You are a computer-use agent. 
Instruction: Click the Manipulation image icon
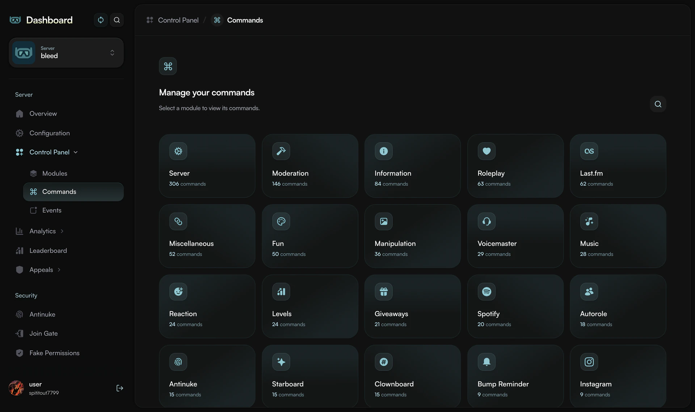[383, 221]
